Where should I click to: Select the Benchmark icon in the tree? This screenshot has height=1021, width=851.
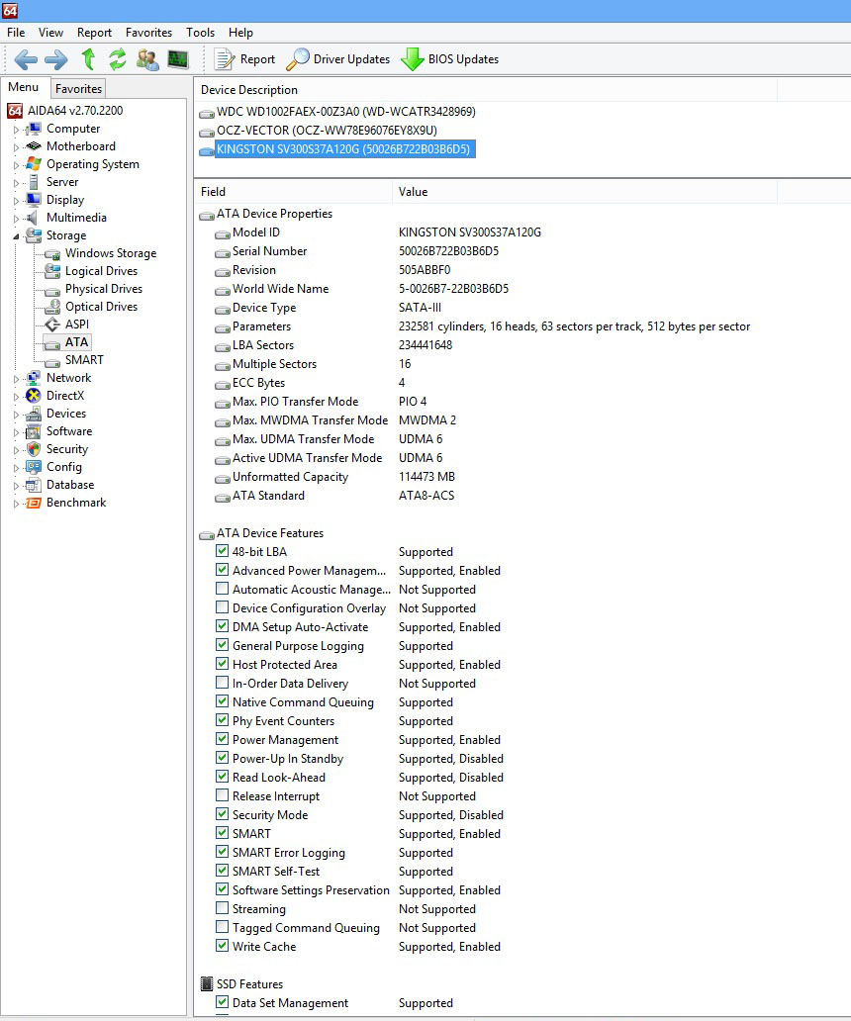(34, 503)
